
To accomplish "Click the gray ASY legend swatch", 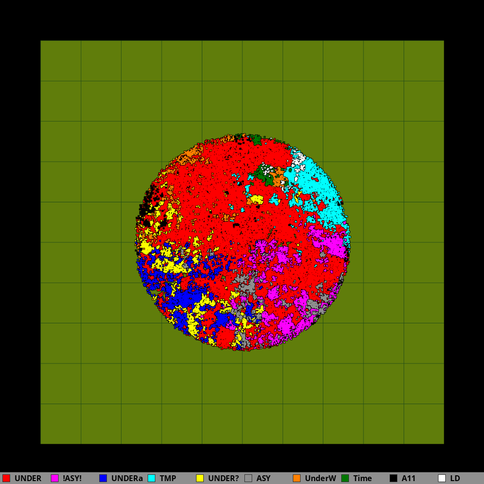I will 248,478.
